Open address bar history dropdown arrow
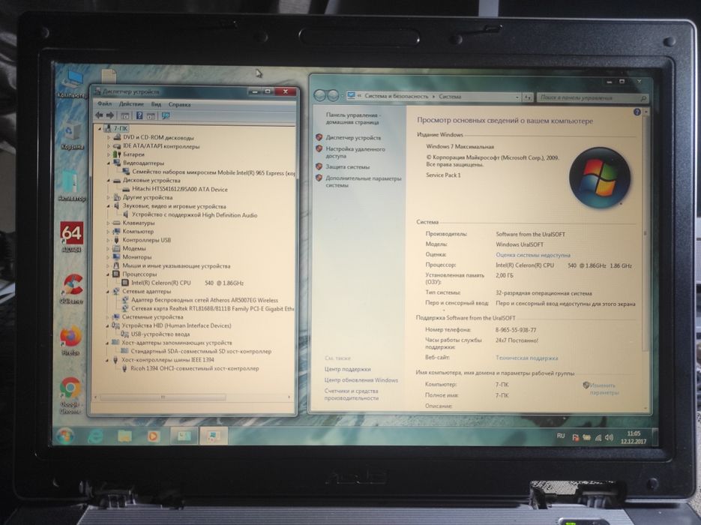Viewport: 701px width, 525px height. tap(517, 97)
